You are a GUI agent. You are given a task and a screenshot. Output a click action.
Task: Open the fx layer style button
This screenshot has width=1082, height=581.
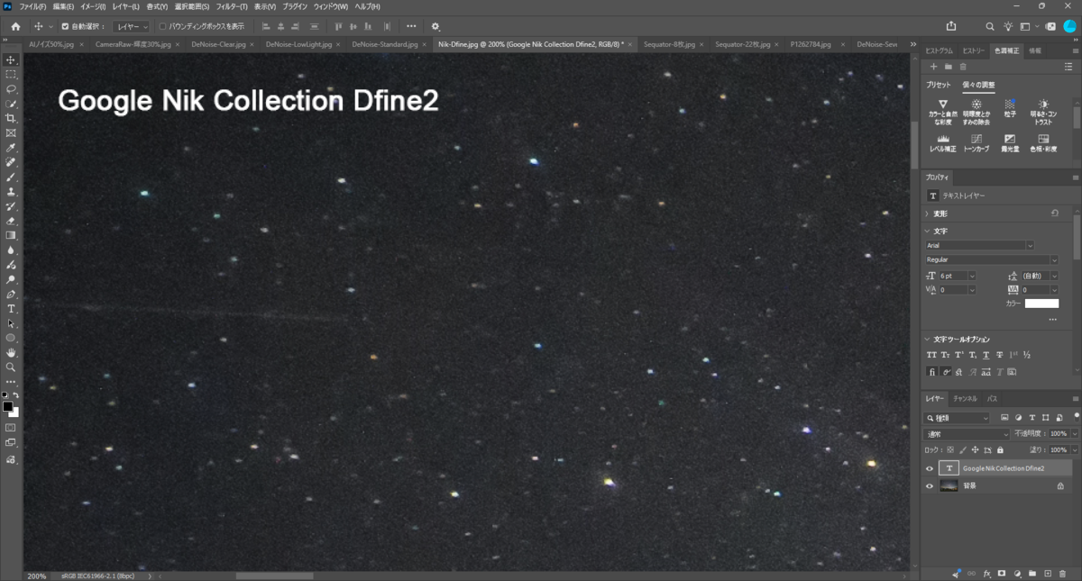[x=986, y=574]
